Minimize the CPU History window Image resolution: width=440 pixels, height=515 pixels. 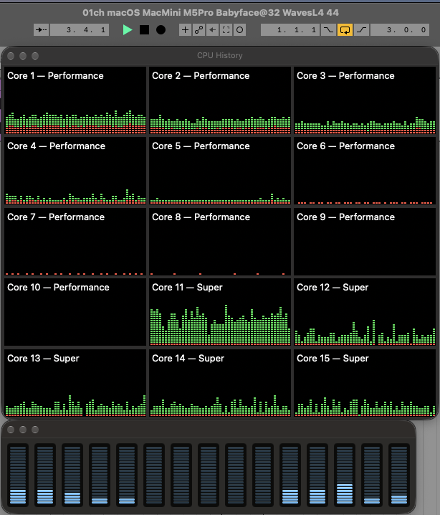23,56
